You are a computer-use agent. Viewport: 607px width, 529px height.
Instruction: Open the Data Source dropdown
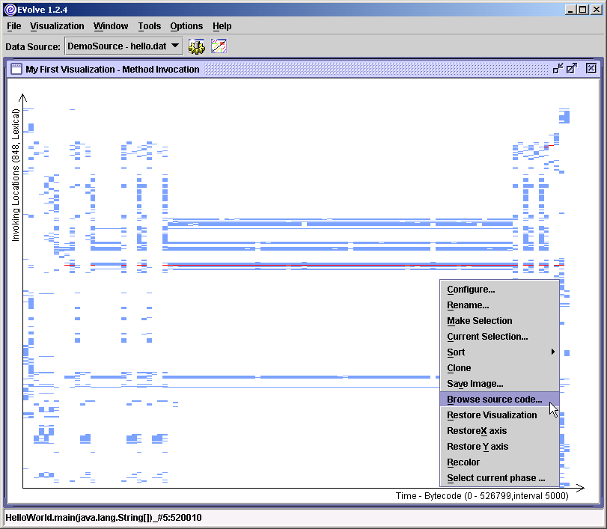point(123,46)
